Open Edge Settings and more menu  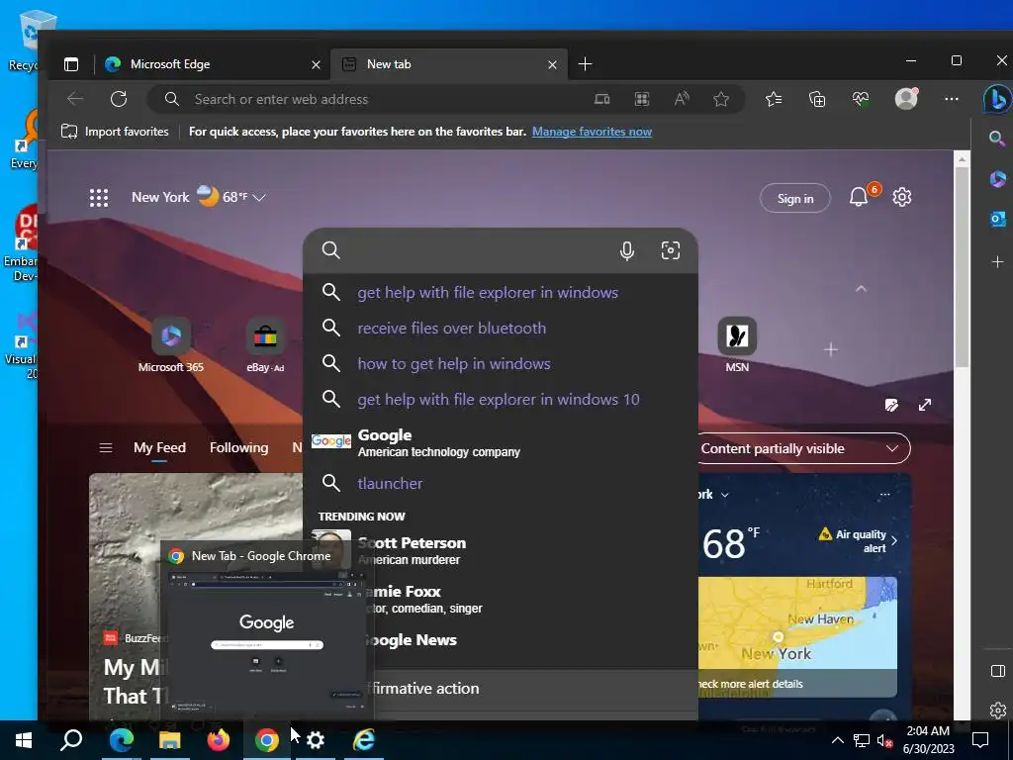tap(951, 99)
